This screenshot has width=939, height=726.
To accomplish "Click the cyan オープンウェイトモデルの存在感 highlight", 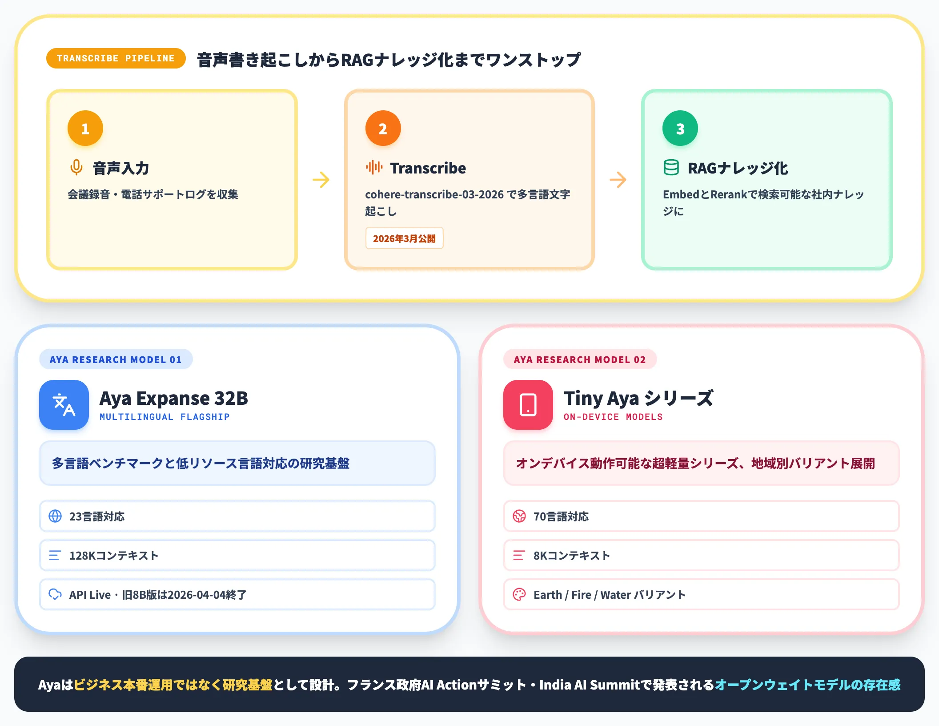I will 807,685.
